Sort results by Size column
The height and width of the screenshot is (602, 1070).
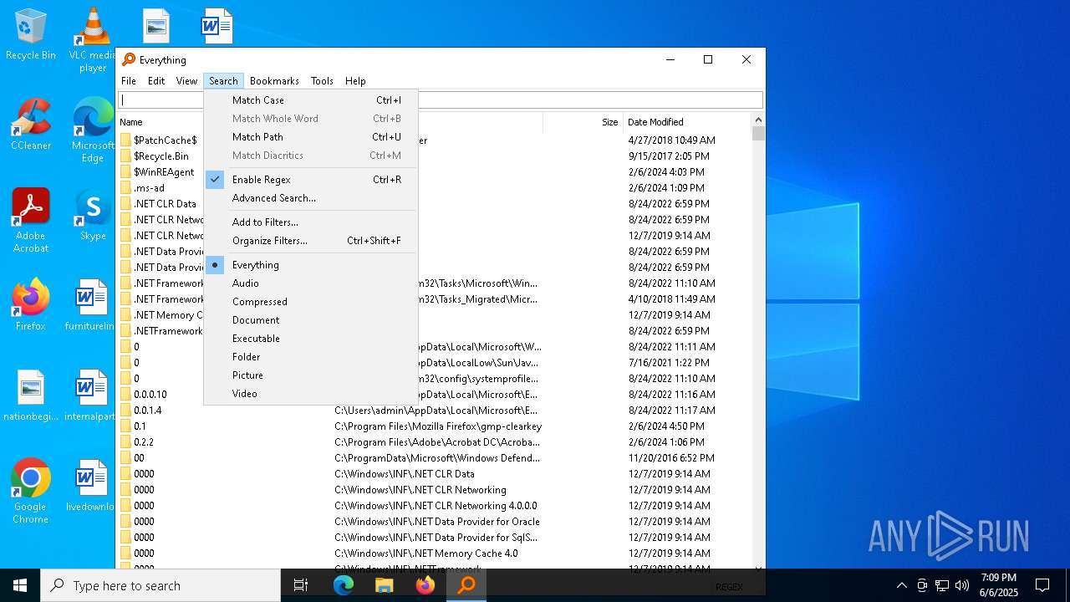[583, 122]
